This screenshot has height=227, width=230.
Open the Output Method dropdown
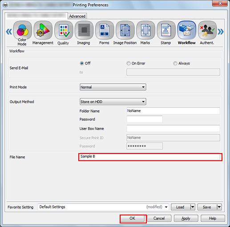click(113, 101)
